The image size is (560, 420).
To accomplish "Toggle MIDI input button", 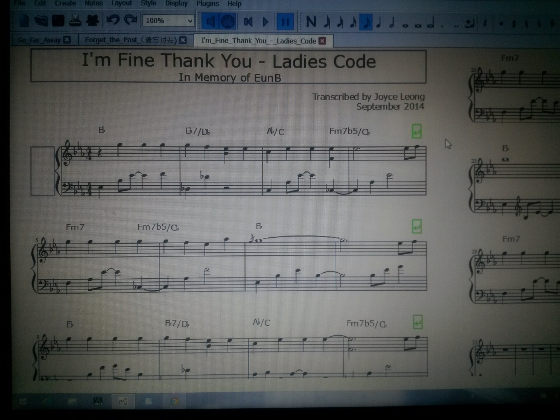I will (227, 22).
